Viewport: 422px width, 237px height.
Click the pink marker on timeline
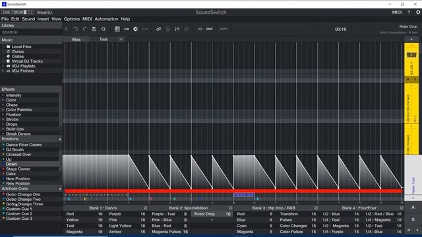click(151, 199)
